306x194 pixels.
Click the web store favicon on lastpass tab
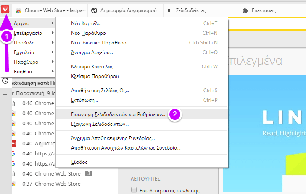click(18, 10)
